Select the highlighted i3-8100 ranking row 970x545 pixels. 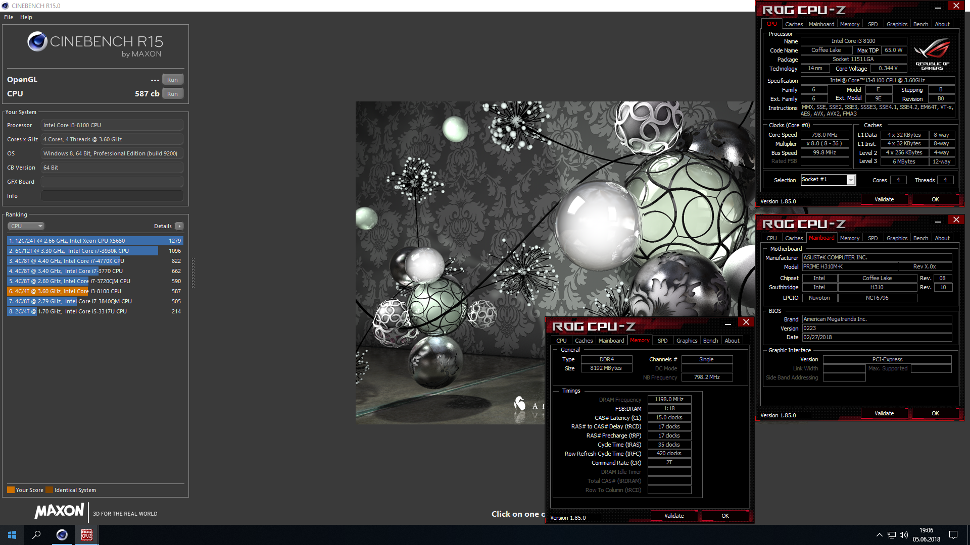pyautogui.click(x=95, y=291)
